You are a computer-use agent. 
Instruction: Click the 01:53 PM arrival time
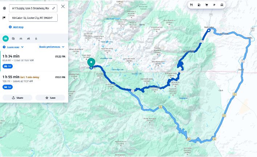coord(60,77)
